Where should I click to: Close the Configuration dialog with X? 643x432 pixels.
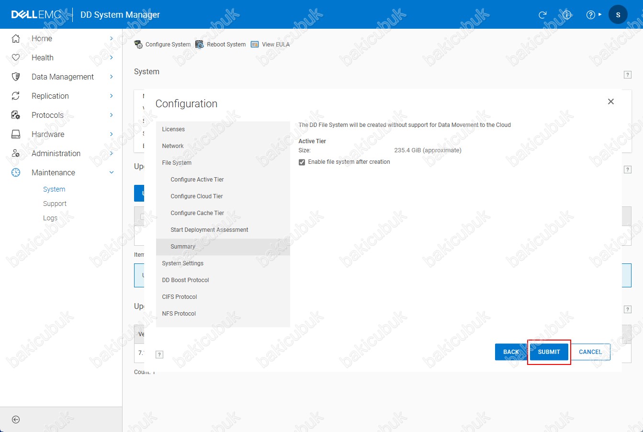coord(610,102)
